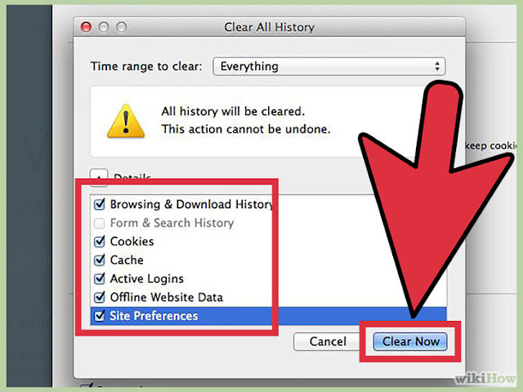Click the zoom window button
Viewport: 523px width, 392px height.
pyautogui.click(x=122, y=27)
